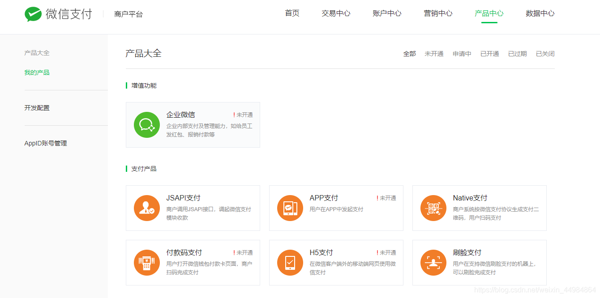Click the green 企业微信 product icon
Image resolution: width=600 pixels, height=298 pixels.
(x=147, y=125)
